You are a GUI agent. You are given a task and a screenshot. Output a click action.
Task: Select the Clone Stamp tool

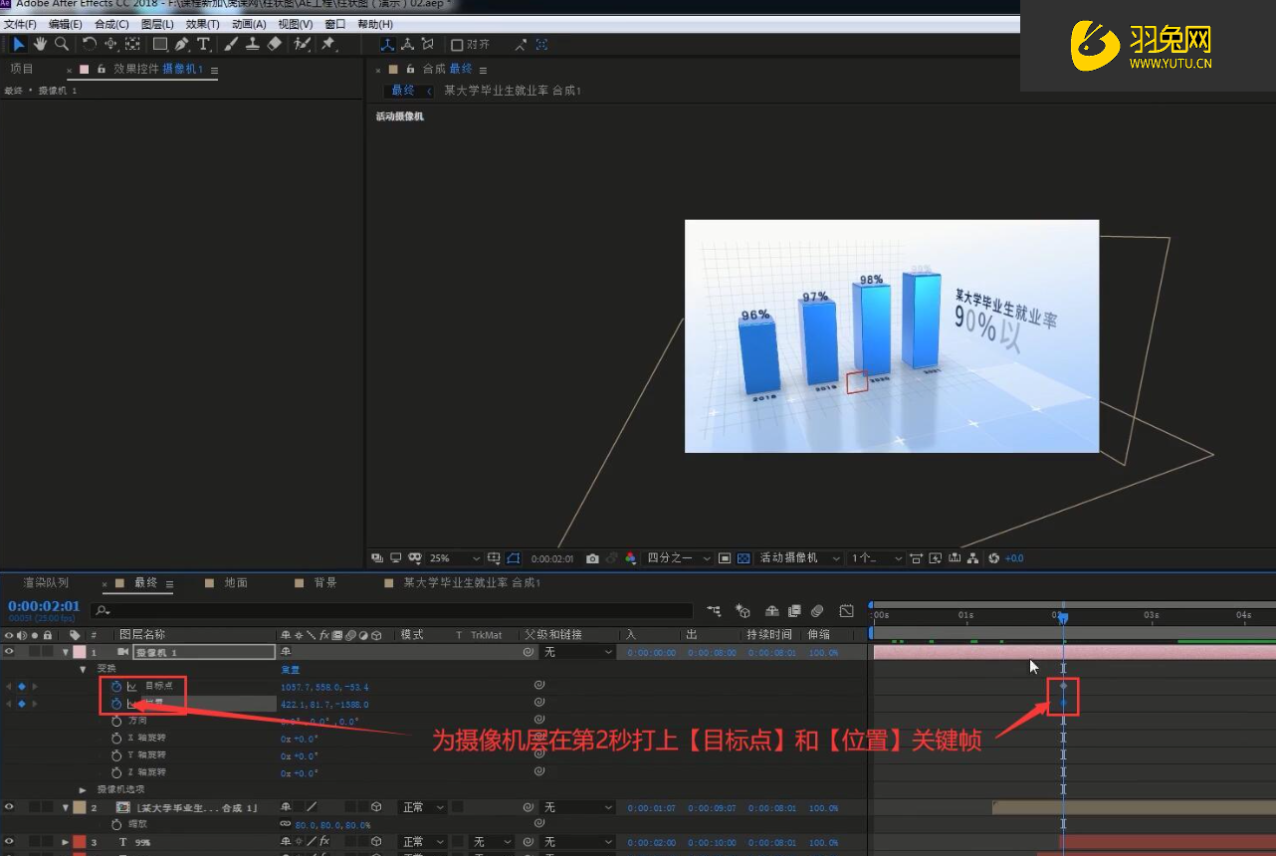254,44
